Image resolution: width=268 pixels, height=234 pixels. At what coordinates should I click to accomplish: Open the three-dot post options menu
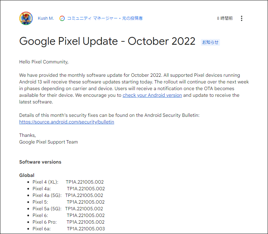[x=242, y=18]
